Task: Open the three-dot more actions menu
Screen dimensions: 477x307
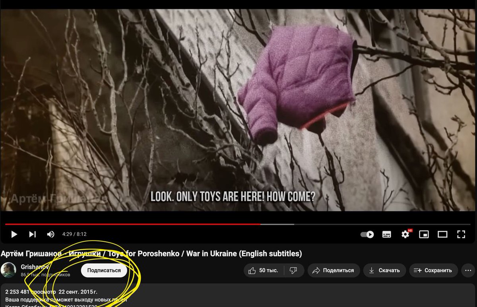Action: coord(468,270)
